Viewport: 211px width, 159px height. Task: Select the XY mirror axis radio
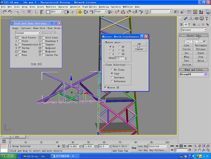pos(120,47)
